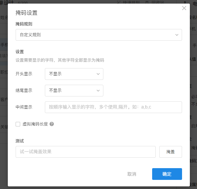The image size is (197, 189).
Task: Click the arrow icon of 结尾显示 selector
Action: click(x=98, y=91)
